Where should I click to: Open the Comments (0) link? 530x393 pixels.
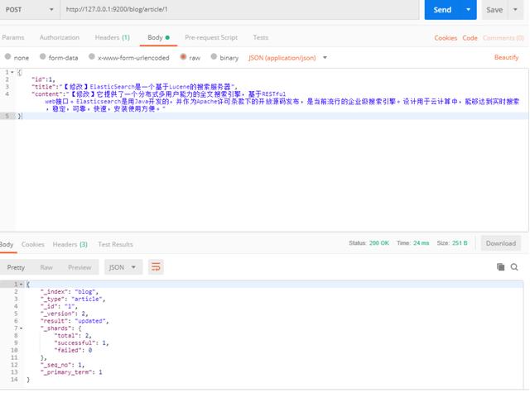[x=503, y=38]
